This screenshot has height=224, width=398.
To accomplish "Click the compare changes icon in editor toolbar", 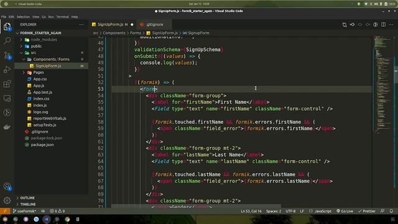I will (x=345, y=25).
